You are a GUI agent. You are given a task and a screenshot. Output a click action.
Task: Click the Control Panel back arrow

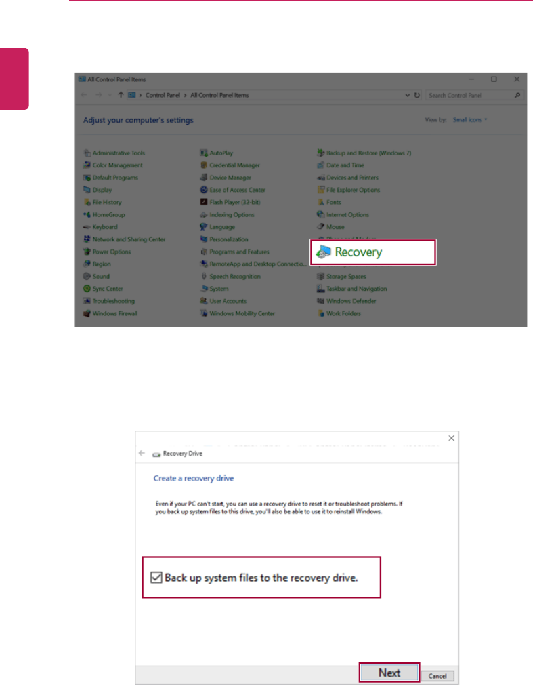[84, 94]
